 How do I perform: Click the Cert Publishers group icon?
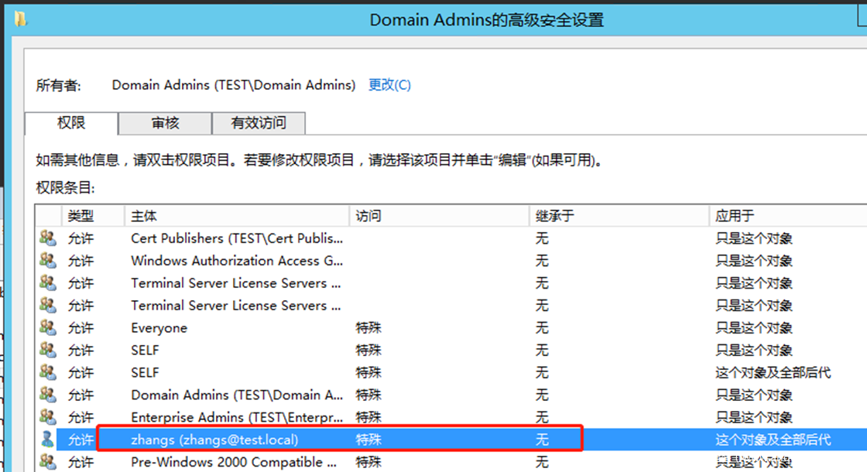pos(48,238)
